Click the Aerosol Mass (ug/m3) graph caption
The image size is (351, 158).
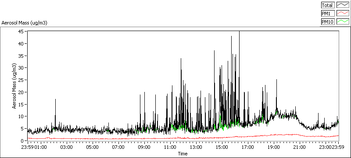[x=24, y=23]
